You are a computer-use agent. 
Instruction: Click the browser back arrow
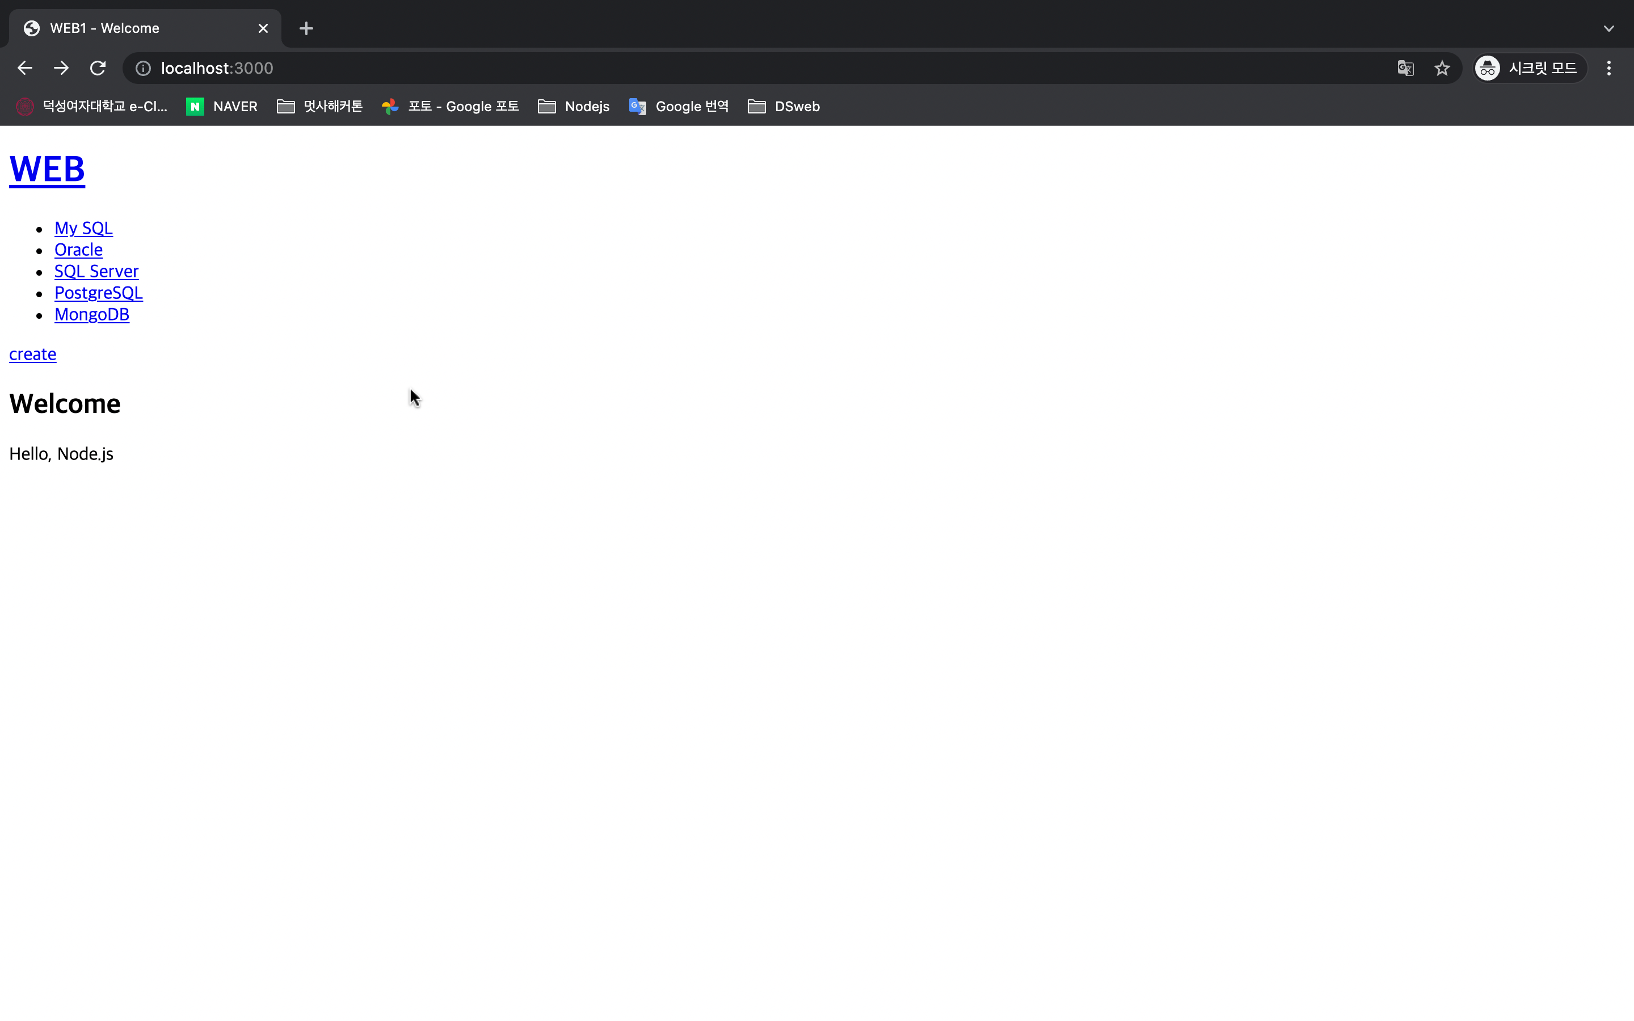pos(25,68)
